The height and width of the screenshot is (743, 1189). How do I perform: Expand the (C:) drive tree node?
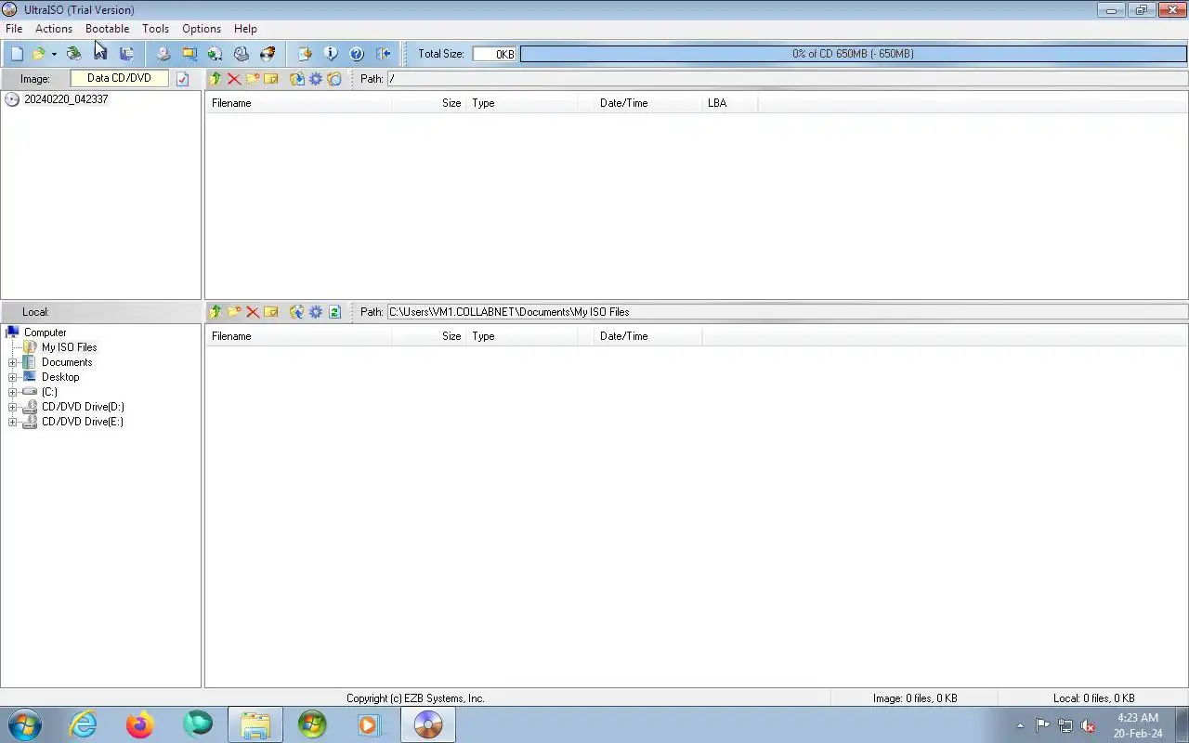[13, 392]
